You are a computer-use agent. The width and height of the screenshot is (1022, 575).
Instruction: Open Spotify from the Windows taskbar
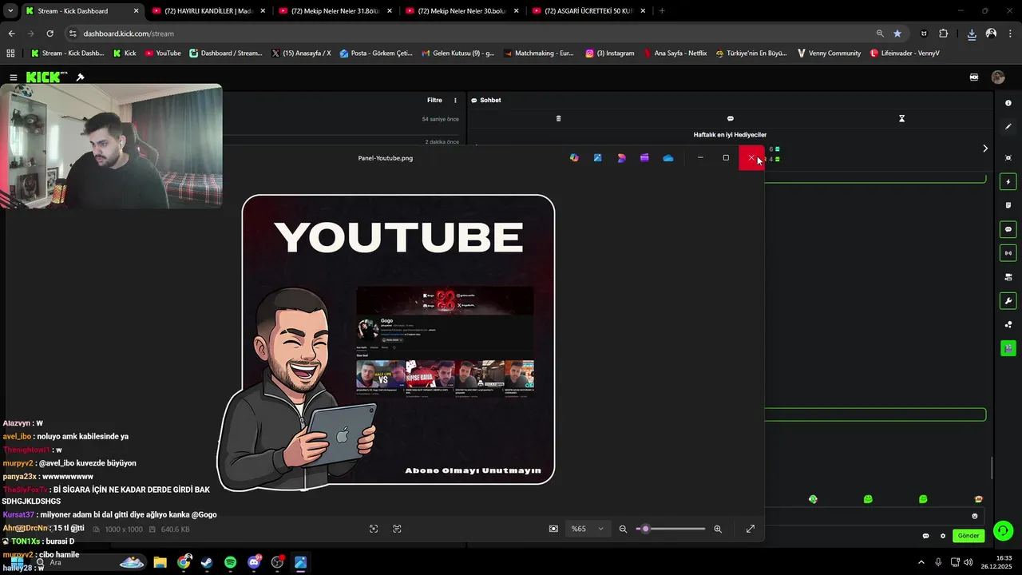[231, 562]
